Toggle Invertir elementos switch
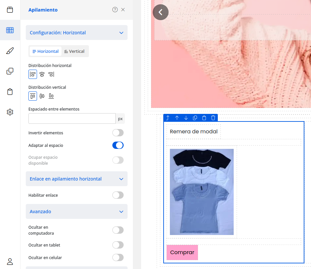 point(118,133)
